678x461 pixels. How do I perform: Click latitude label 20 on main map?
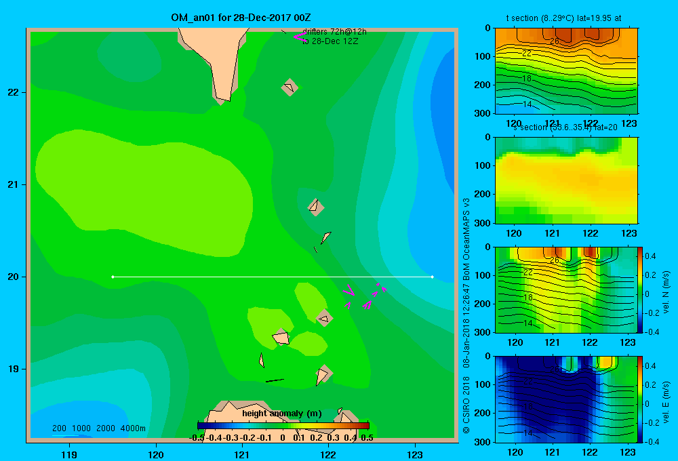pyautogui.click(x=14, y=277)
